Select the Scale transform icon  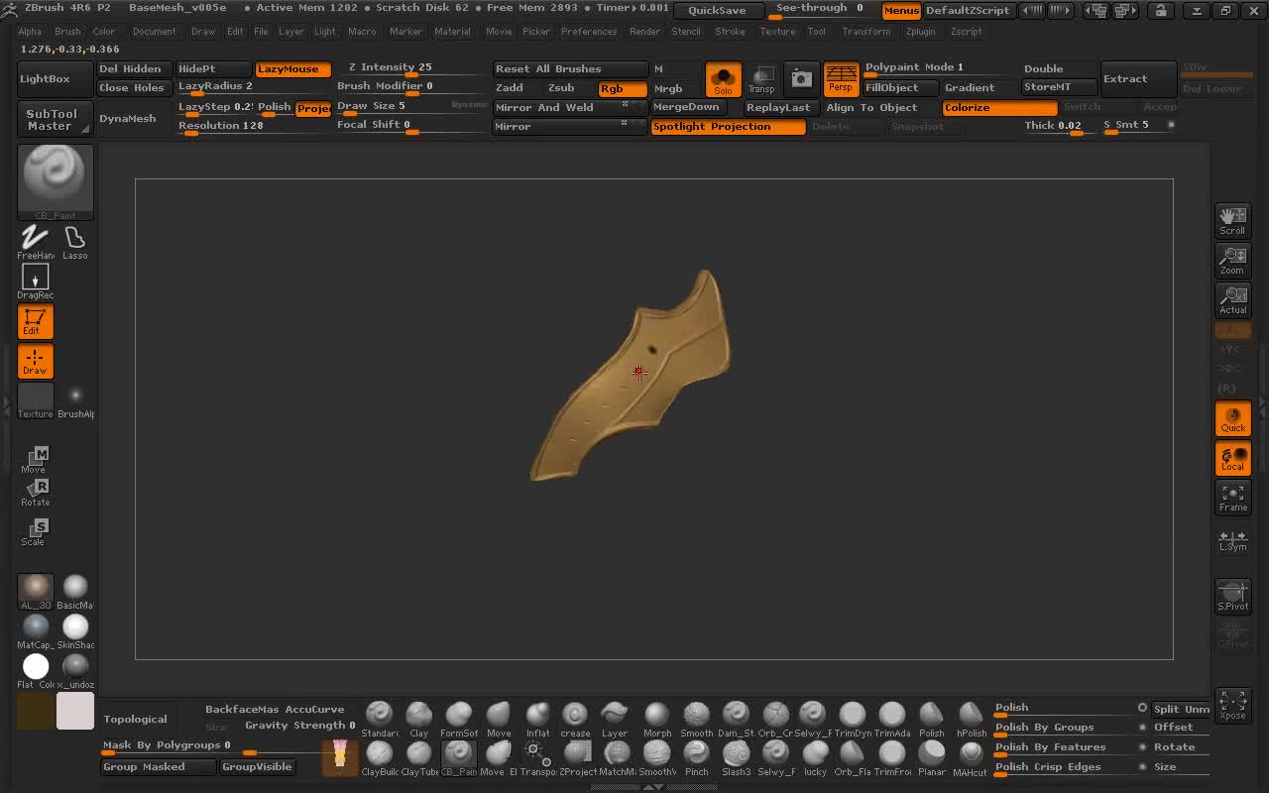click(x=36, y=531)
